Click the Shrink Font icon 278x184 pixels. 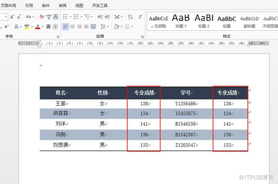tap(19, 17)
